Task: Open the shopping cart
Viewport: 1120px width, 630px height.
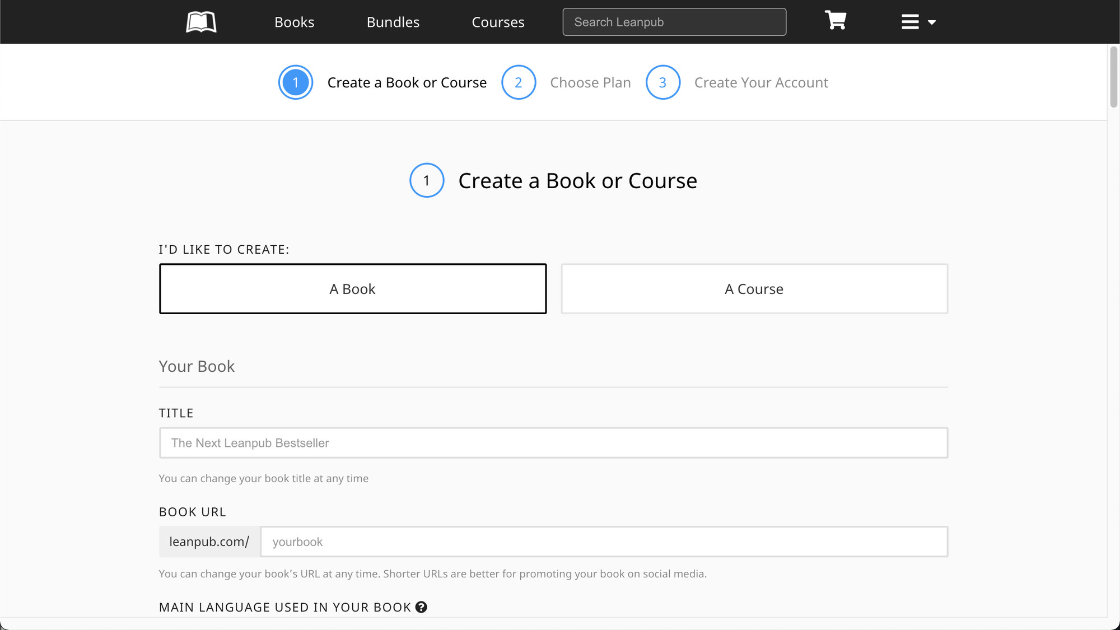Action: pyautogui.click(x=835, y=21)
